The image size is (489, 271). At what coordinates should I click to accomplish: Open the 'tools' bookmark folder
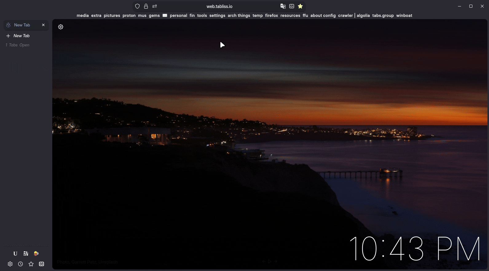coord(202,15)
